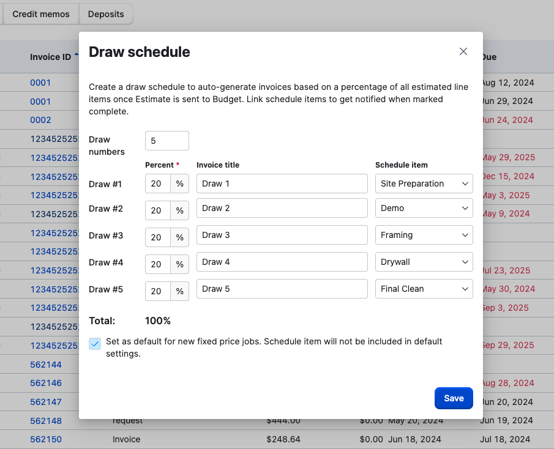Edit the Draw #3 percent value

coord(158,237)
